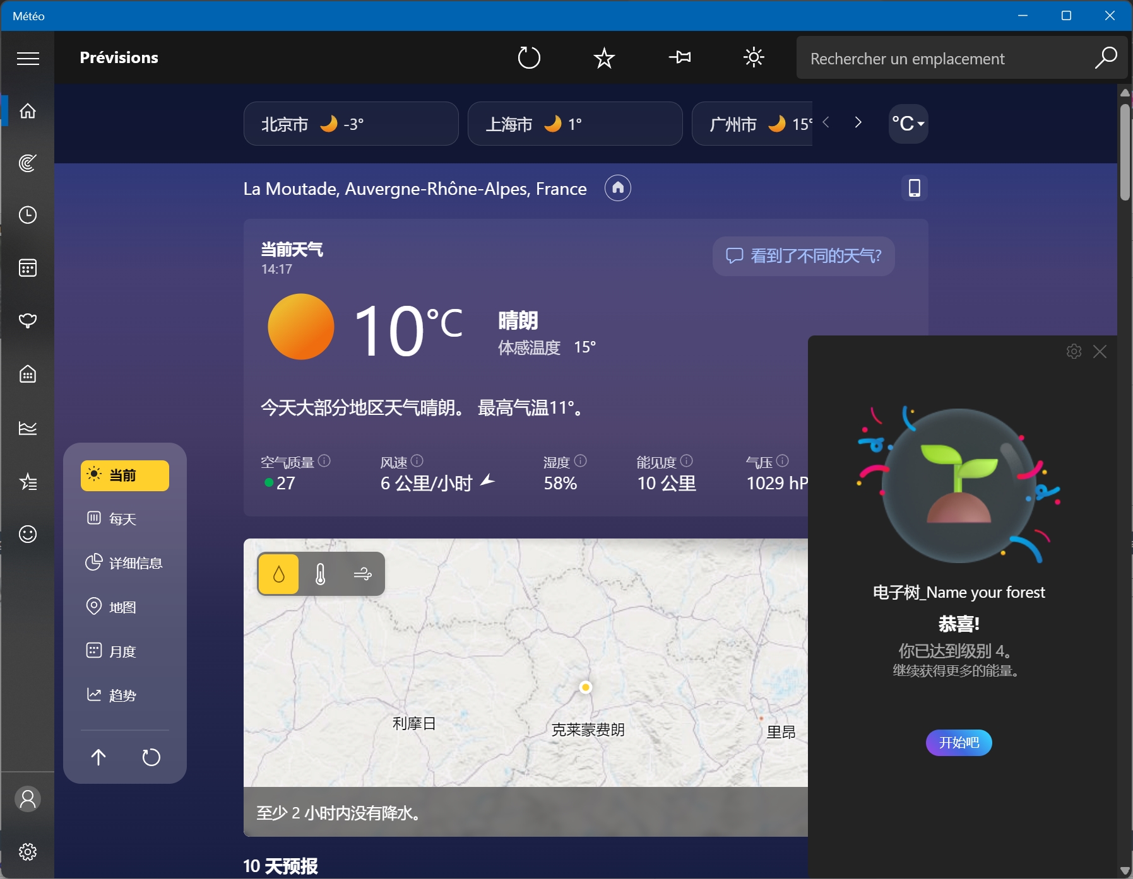1133x879 pixels.
Task: Click the 体感温度 15° text
Action: [x=547, y=347]
